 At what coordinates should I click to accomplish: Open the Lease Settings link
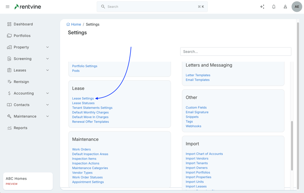click(83, 98)
